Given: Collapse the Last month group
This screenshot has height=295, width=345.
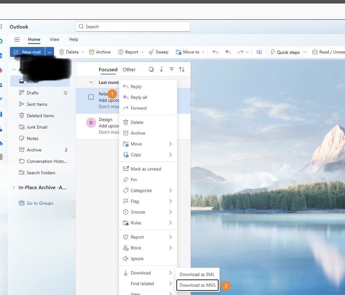Looking at the screenshot, I should 91,82.
